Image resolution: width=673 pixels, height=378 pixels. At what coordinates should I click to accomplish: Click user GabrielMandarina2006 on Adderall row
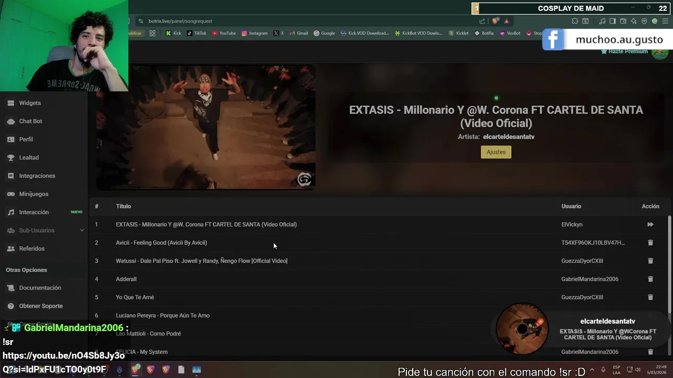coord(590,279)
